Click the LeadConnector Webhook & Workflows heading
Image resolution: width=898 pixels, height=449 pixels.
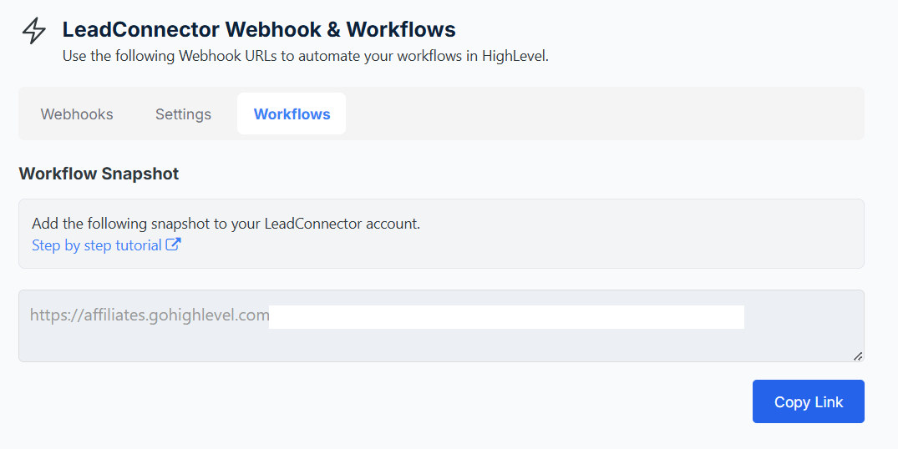(259, 30)
